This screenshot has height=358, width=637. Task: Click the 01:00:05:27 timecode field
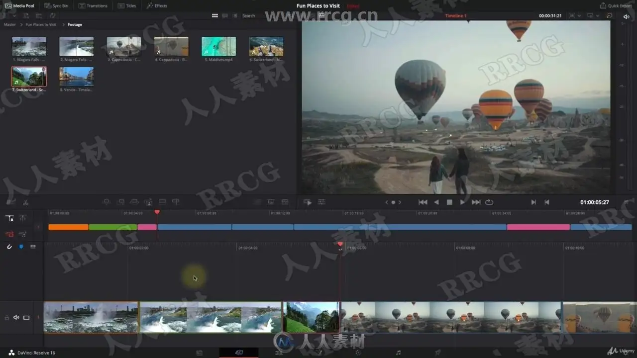pos(595,202)
